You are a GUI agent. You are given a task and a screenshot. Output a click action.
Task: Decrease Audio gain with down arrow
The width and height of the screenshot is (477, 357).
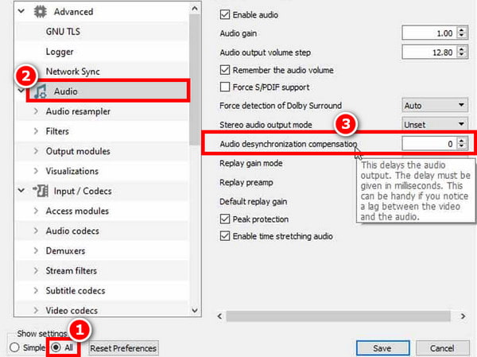coord(462,37)
